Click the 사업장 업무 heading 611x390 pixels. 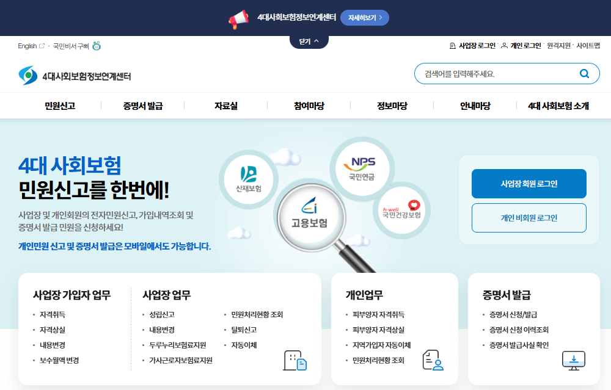tap(167, 295)
